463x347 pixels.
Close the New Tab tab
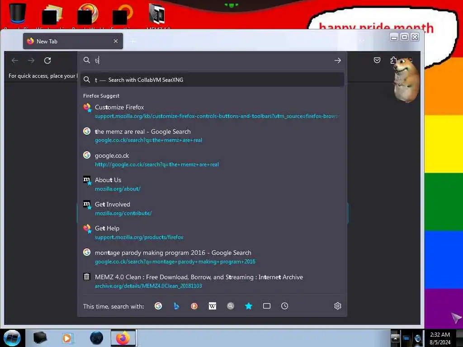(116, 41)
